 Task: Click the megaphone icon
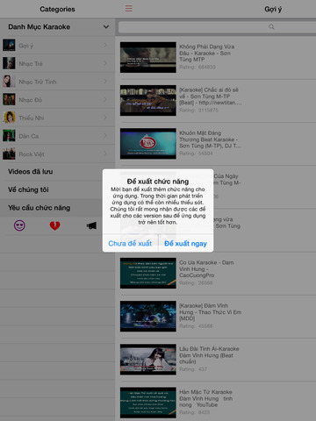coord(91,225)
